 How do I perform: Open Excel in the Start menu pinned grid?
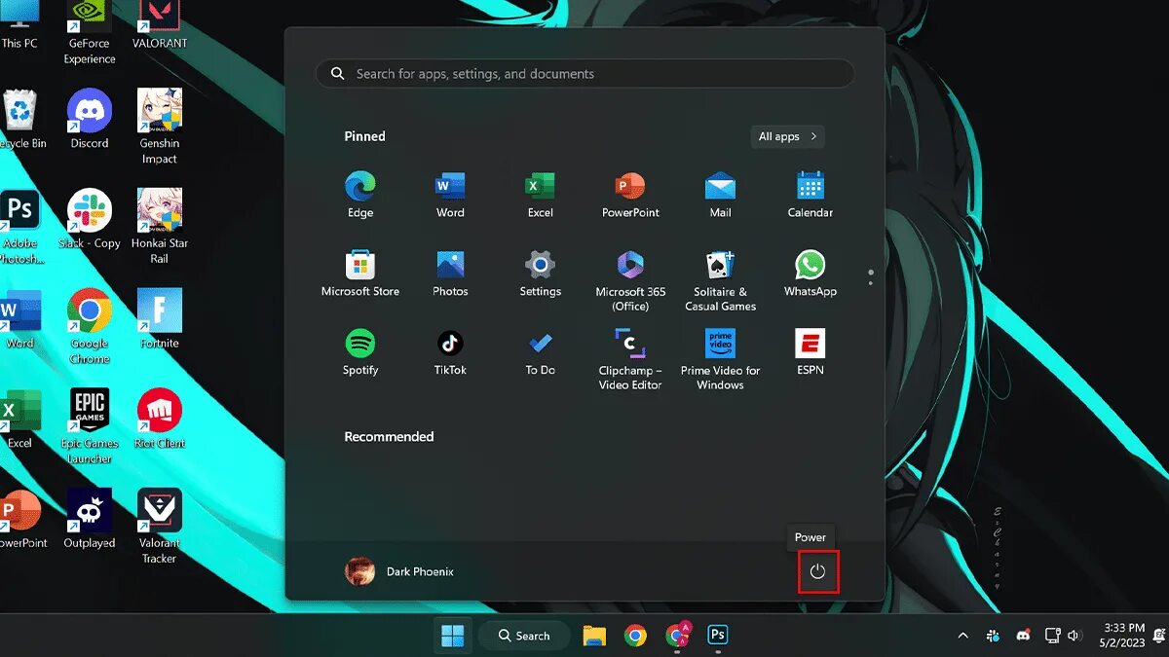pyautogui.click(x=540, y=195)
